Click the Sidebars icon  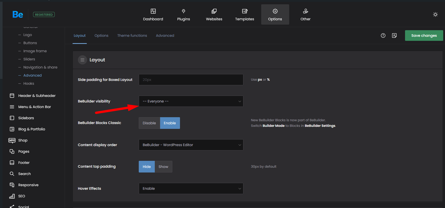[x=12, y=118]
